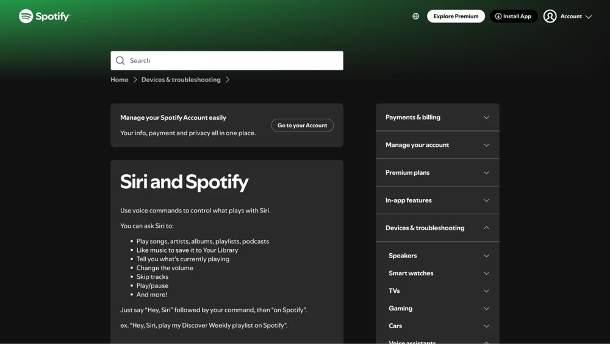The image size is (610, 344).
Task: Collapse the Devices & troubleshooting section
Action: (437, 228)
